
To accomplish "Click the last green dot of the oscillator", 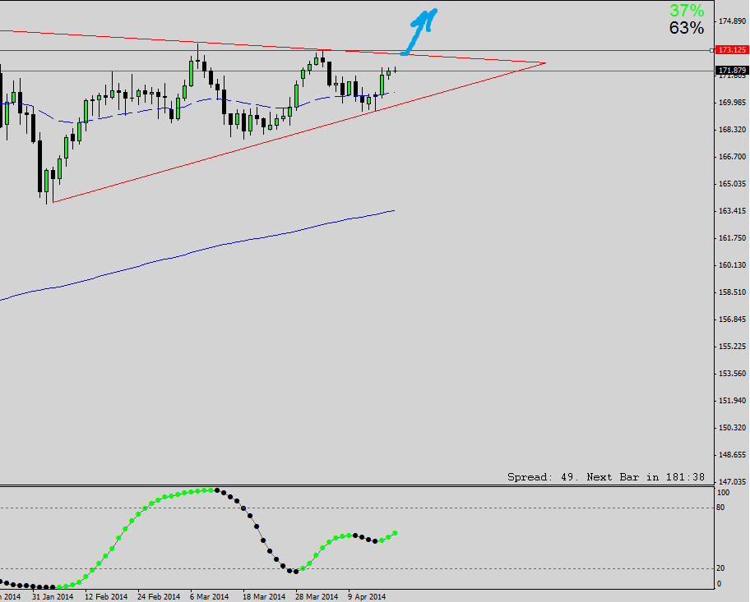I will tap(395, 533).
